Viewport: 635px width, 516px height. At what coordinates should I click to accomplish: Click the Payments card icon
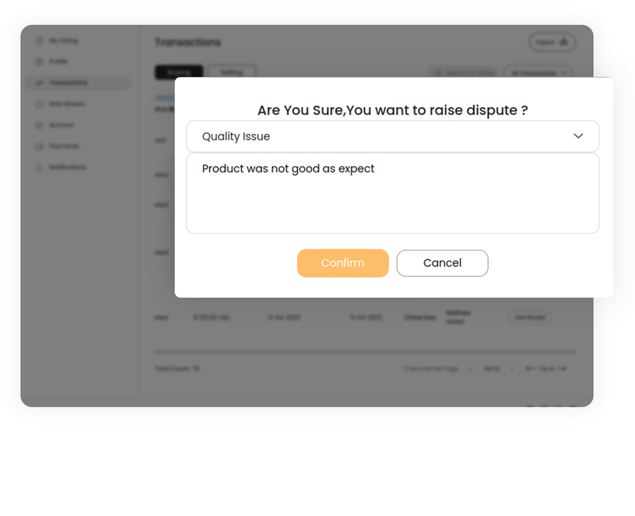click(40, 146)
